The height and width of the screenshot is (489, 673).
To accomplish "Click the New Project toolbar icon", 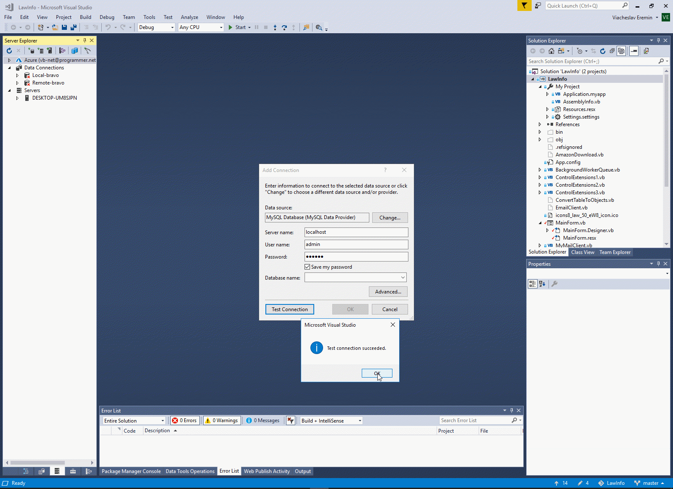I will pyautogui.click(x=40, y=27).
